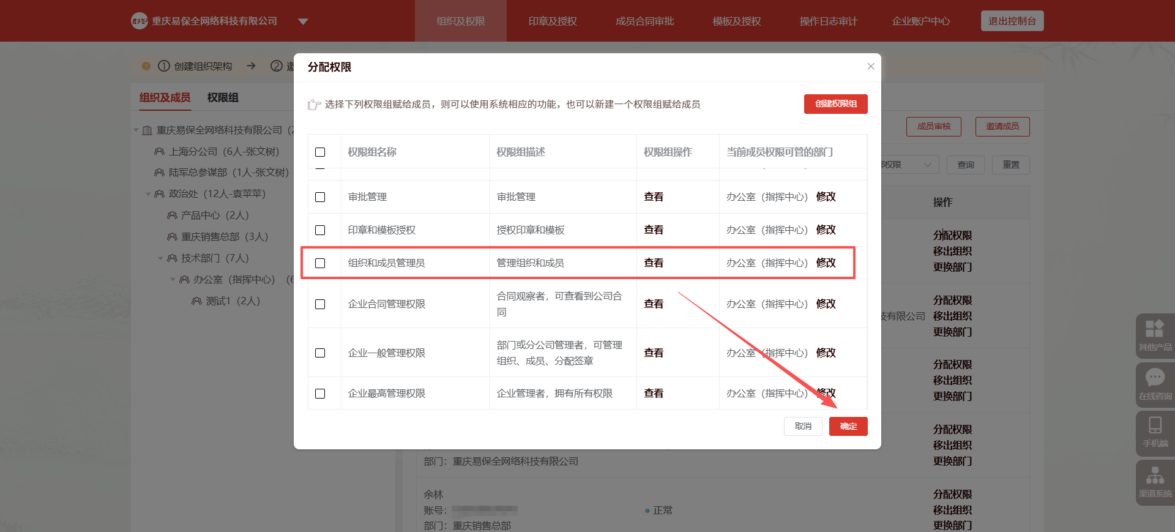Click the building icon beside 重庆易保全网络科技有限公司
The width and height of the screenshot is (1175, 532).
tap(147, 130)
